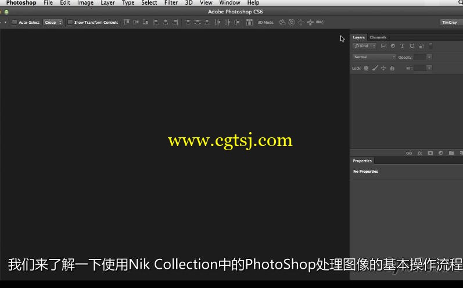Open the Opacity slider dropdown arrow
The width and height of the screenshot is (463, 288).
[x=429, y=57]
